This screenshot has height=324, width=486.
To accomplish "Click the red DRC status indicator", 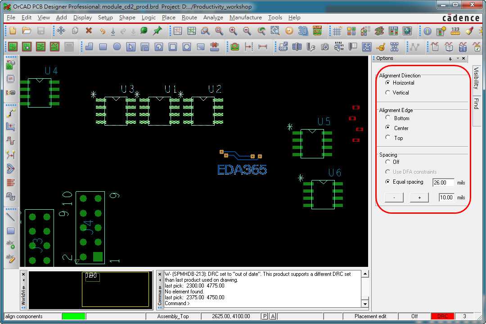I will 442,316.
